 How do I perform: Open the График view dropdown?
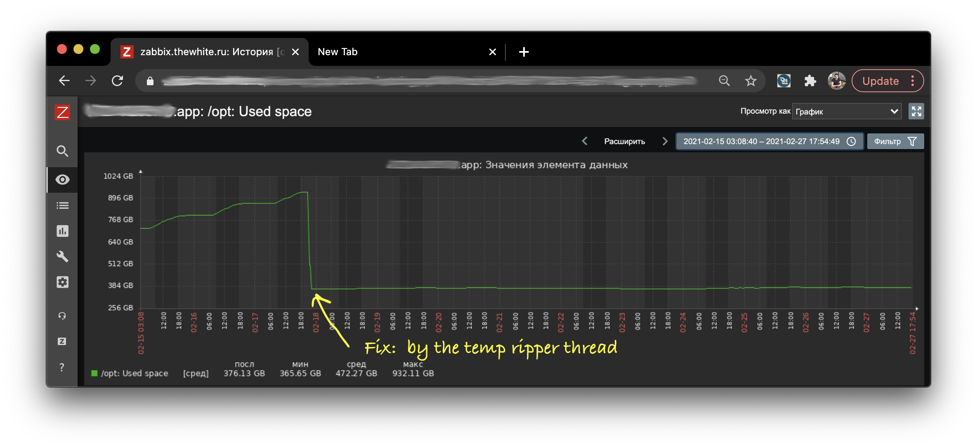click(846, 112)
